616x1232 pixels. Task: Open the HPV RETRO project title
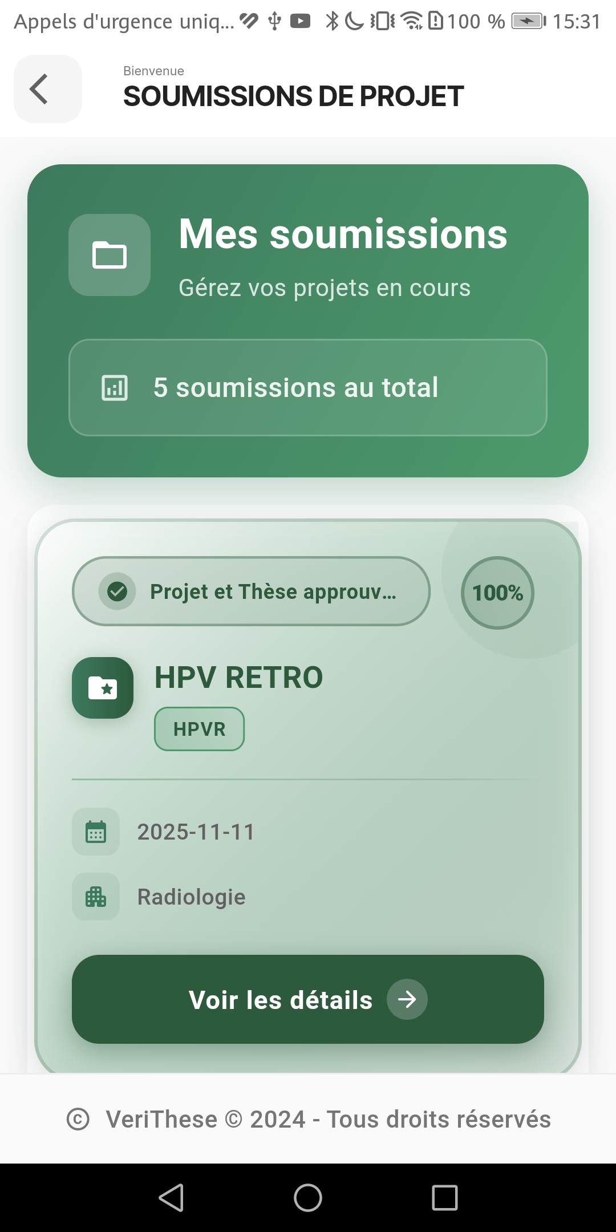coord(238,678)
